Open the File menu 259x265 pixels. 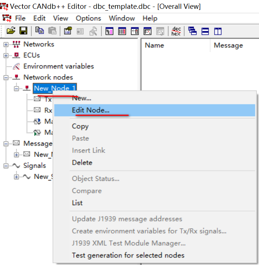click(20, 18)
